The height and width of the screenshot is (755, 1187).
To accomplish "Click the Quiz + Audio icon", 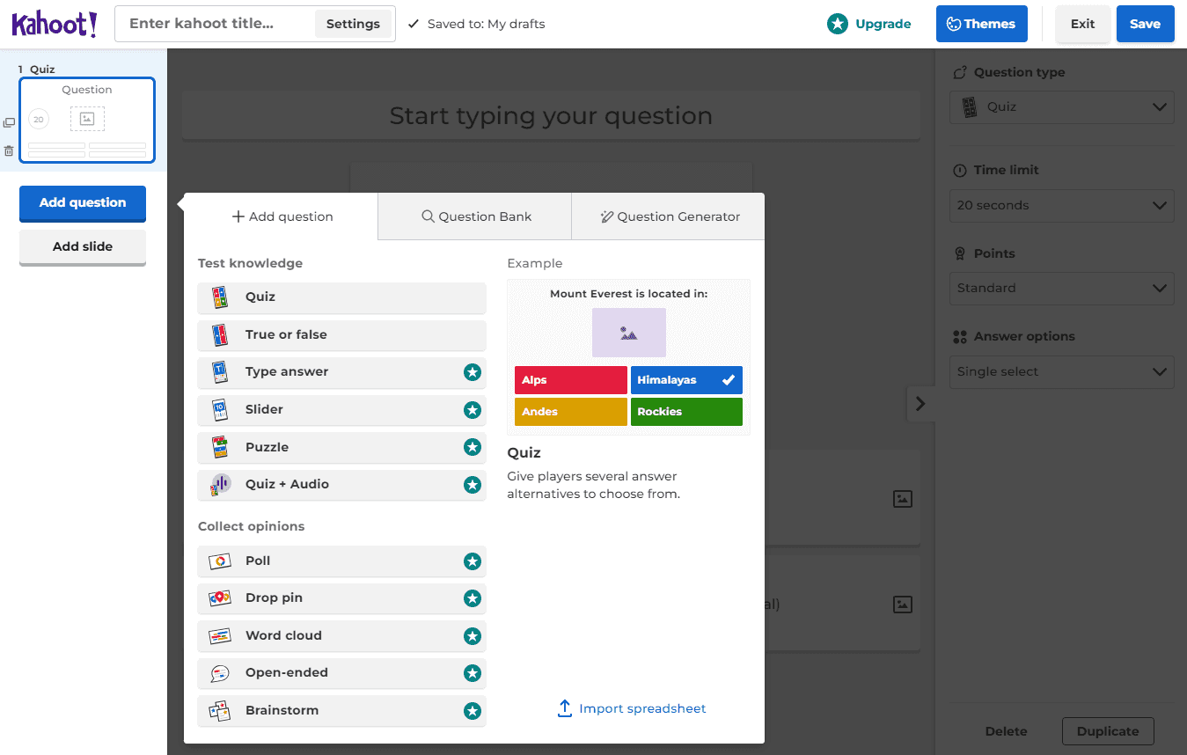I will [220, 484].
